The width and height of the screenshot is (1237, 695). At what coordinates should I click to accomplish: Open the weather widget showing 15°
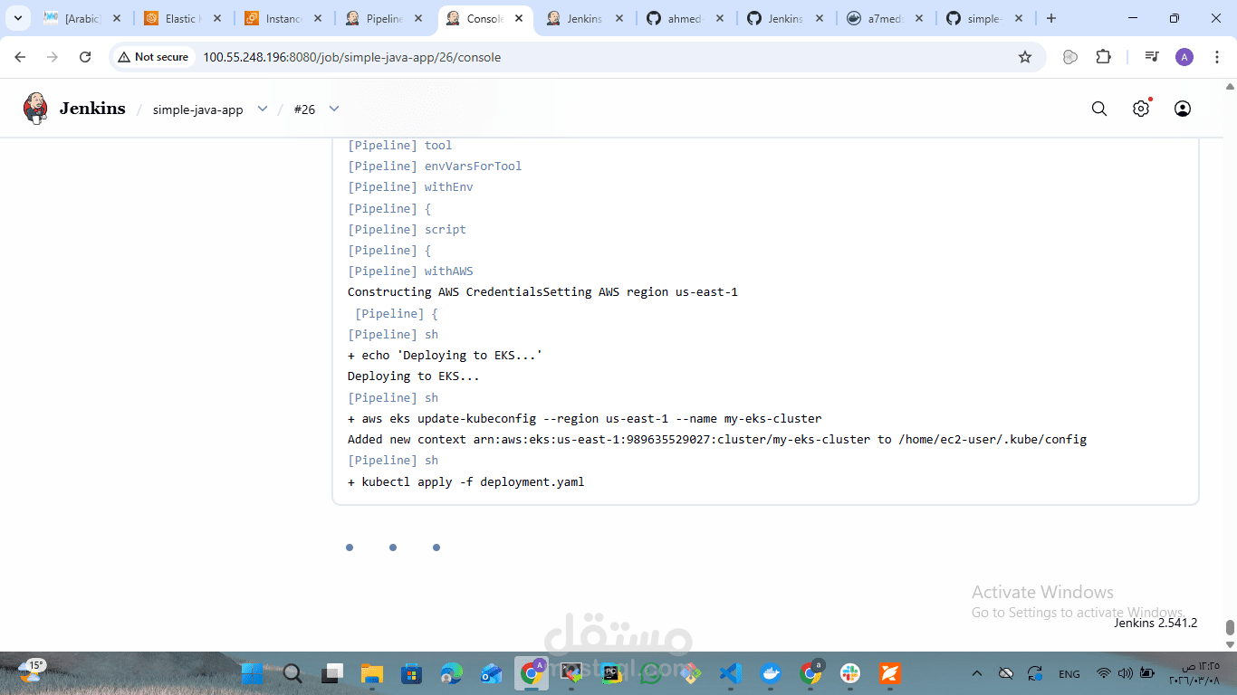[x=31, y=671]
